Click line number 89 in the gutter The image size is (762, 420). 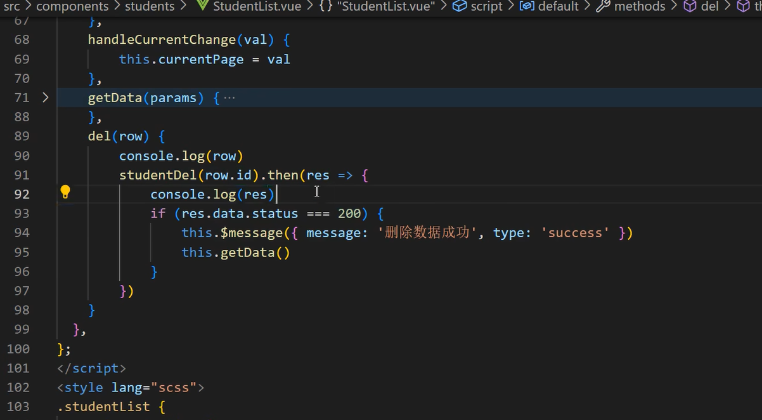(x=22, y=136)
